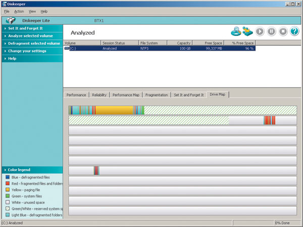
Task: Open the Action menu
Action: [x=19, y=12]
